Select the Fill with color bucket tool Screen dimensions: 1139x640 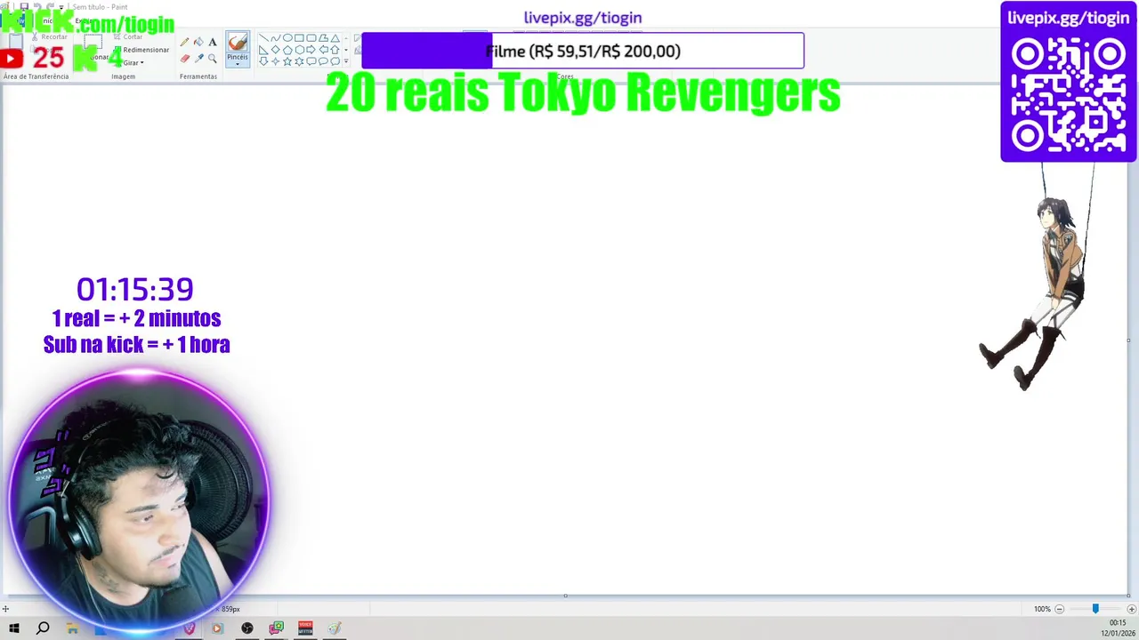198,42
